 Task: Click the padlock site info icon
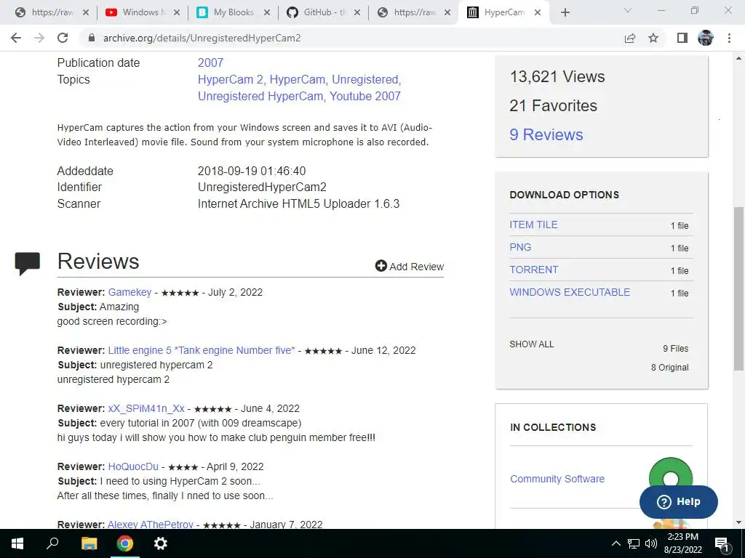pos(92,38)
